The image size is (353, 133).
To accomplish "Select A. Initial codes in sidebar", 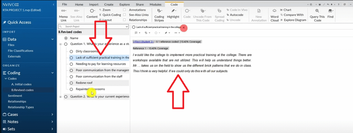I will point(21,84).
